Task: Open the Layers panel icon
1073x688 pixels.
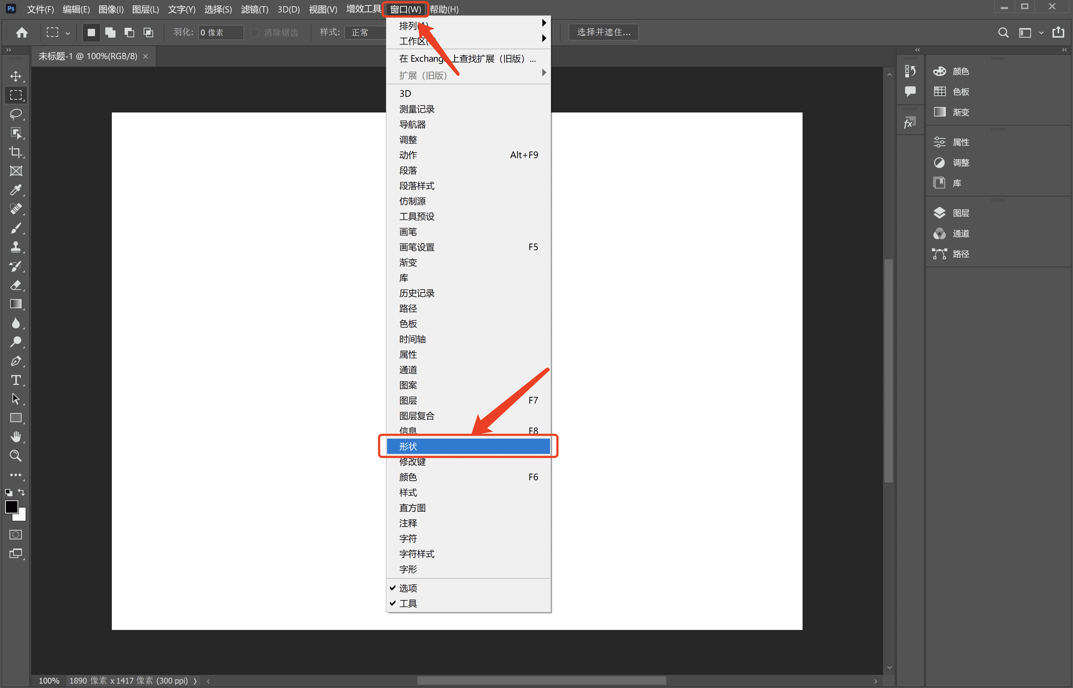Action: click(x=940, y=213)
